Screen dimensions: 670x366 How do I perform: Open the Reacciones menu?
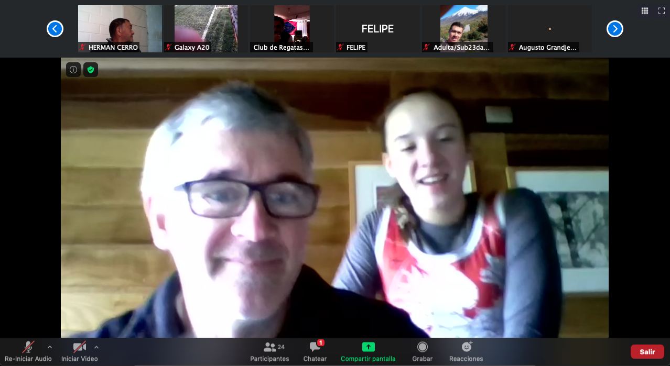pyautogui.click(x=466, y=351)
